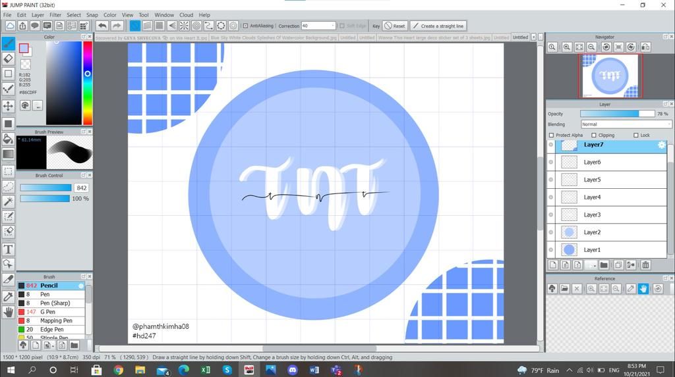The height and width of the screenshot is (377, 675).
Task: Click Create a straight line button
Action: tap(438, 26)
